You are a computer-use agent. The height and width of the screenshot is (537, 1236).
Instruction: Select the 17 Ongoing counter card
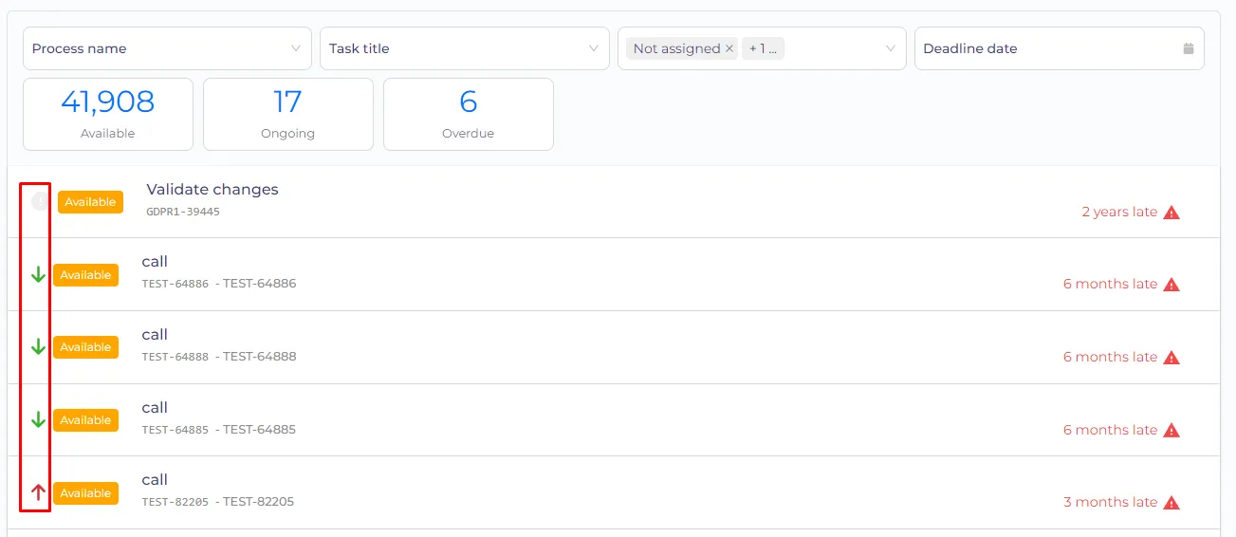288,114
